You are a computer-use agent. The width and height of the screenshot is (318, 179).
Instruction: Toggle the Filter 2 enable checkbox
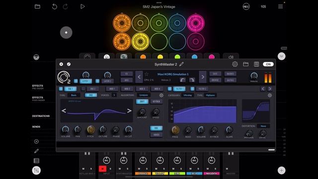(x=192, y=89)
